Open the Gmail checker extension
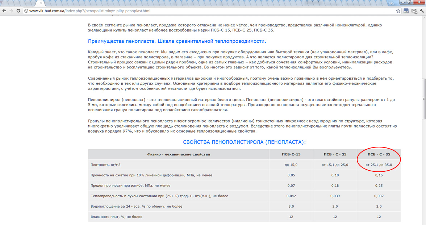 click(x=414, y=11)
